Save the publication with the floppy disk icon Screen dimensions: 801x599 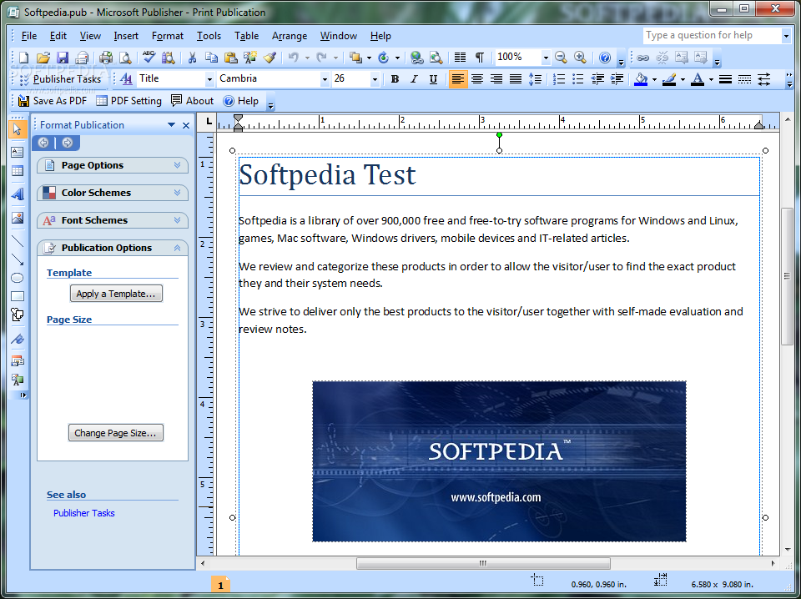click(63, 58)
